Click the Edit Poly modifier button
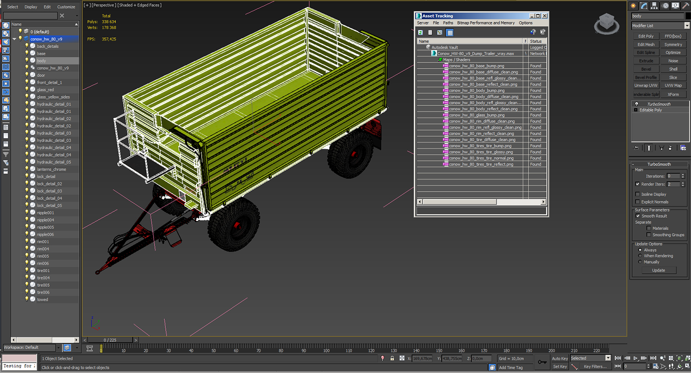This screenshot has height=373, width=691. pos(646,36)
